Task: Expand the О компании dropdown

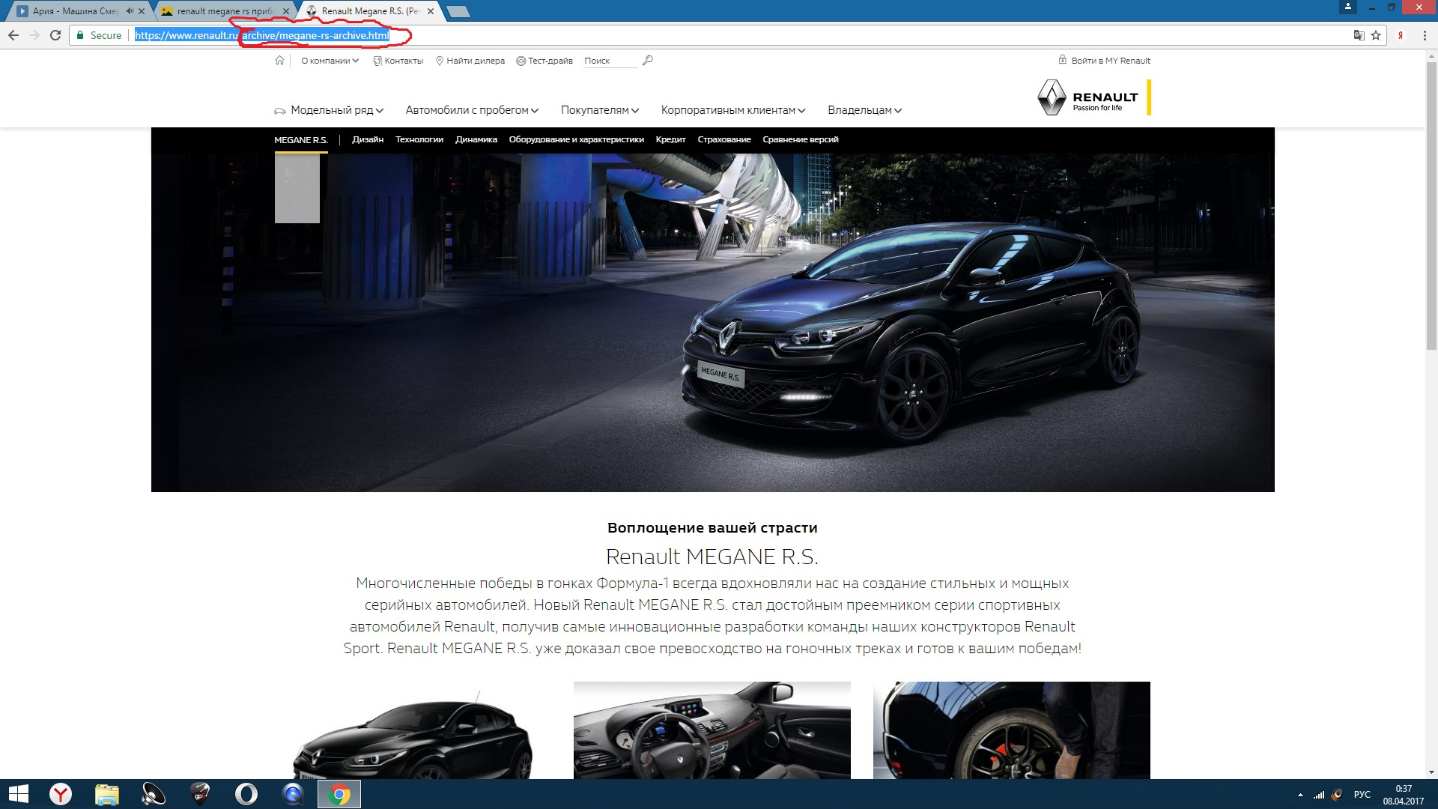Action: coord(330,61)
